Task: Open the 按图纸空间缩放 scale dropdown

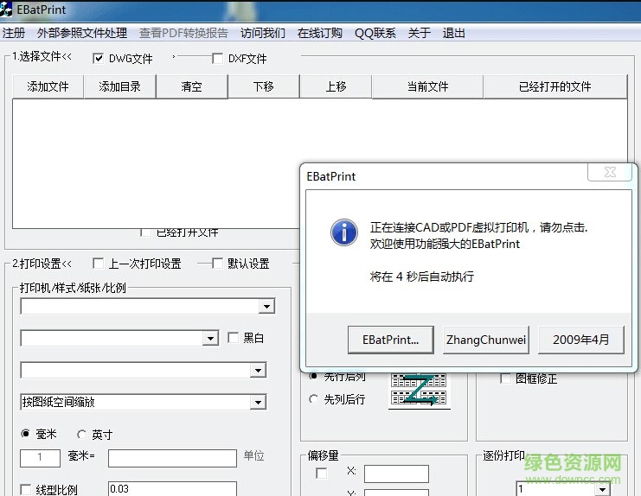Action: 258,402
